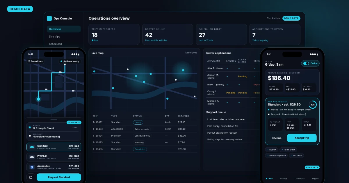Image resolution: width=349 pixels, height=183 pixels.
Task: Toggle the driver Online switch
Action: point(306,63)
